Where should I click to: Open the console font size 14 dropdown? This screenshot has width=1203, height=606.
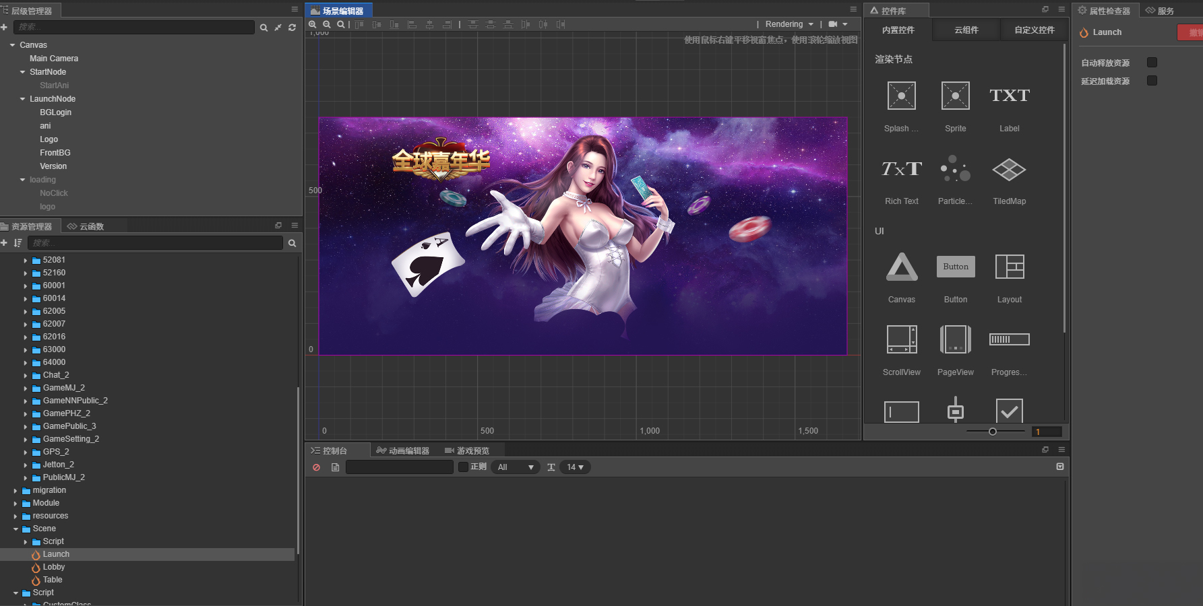pyautogui.click(x=574, y=467)
